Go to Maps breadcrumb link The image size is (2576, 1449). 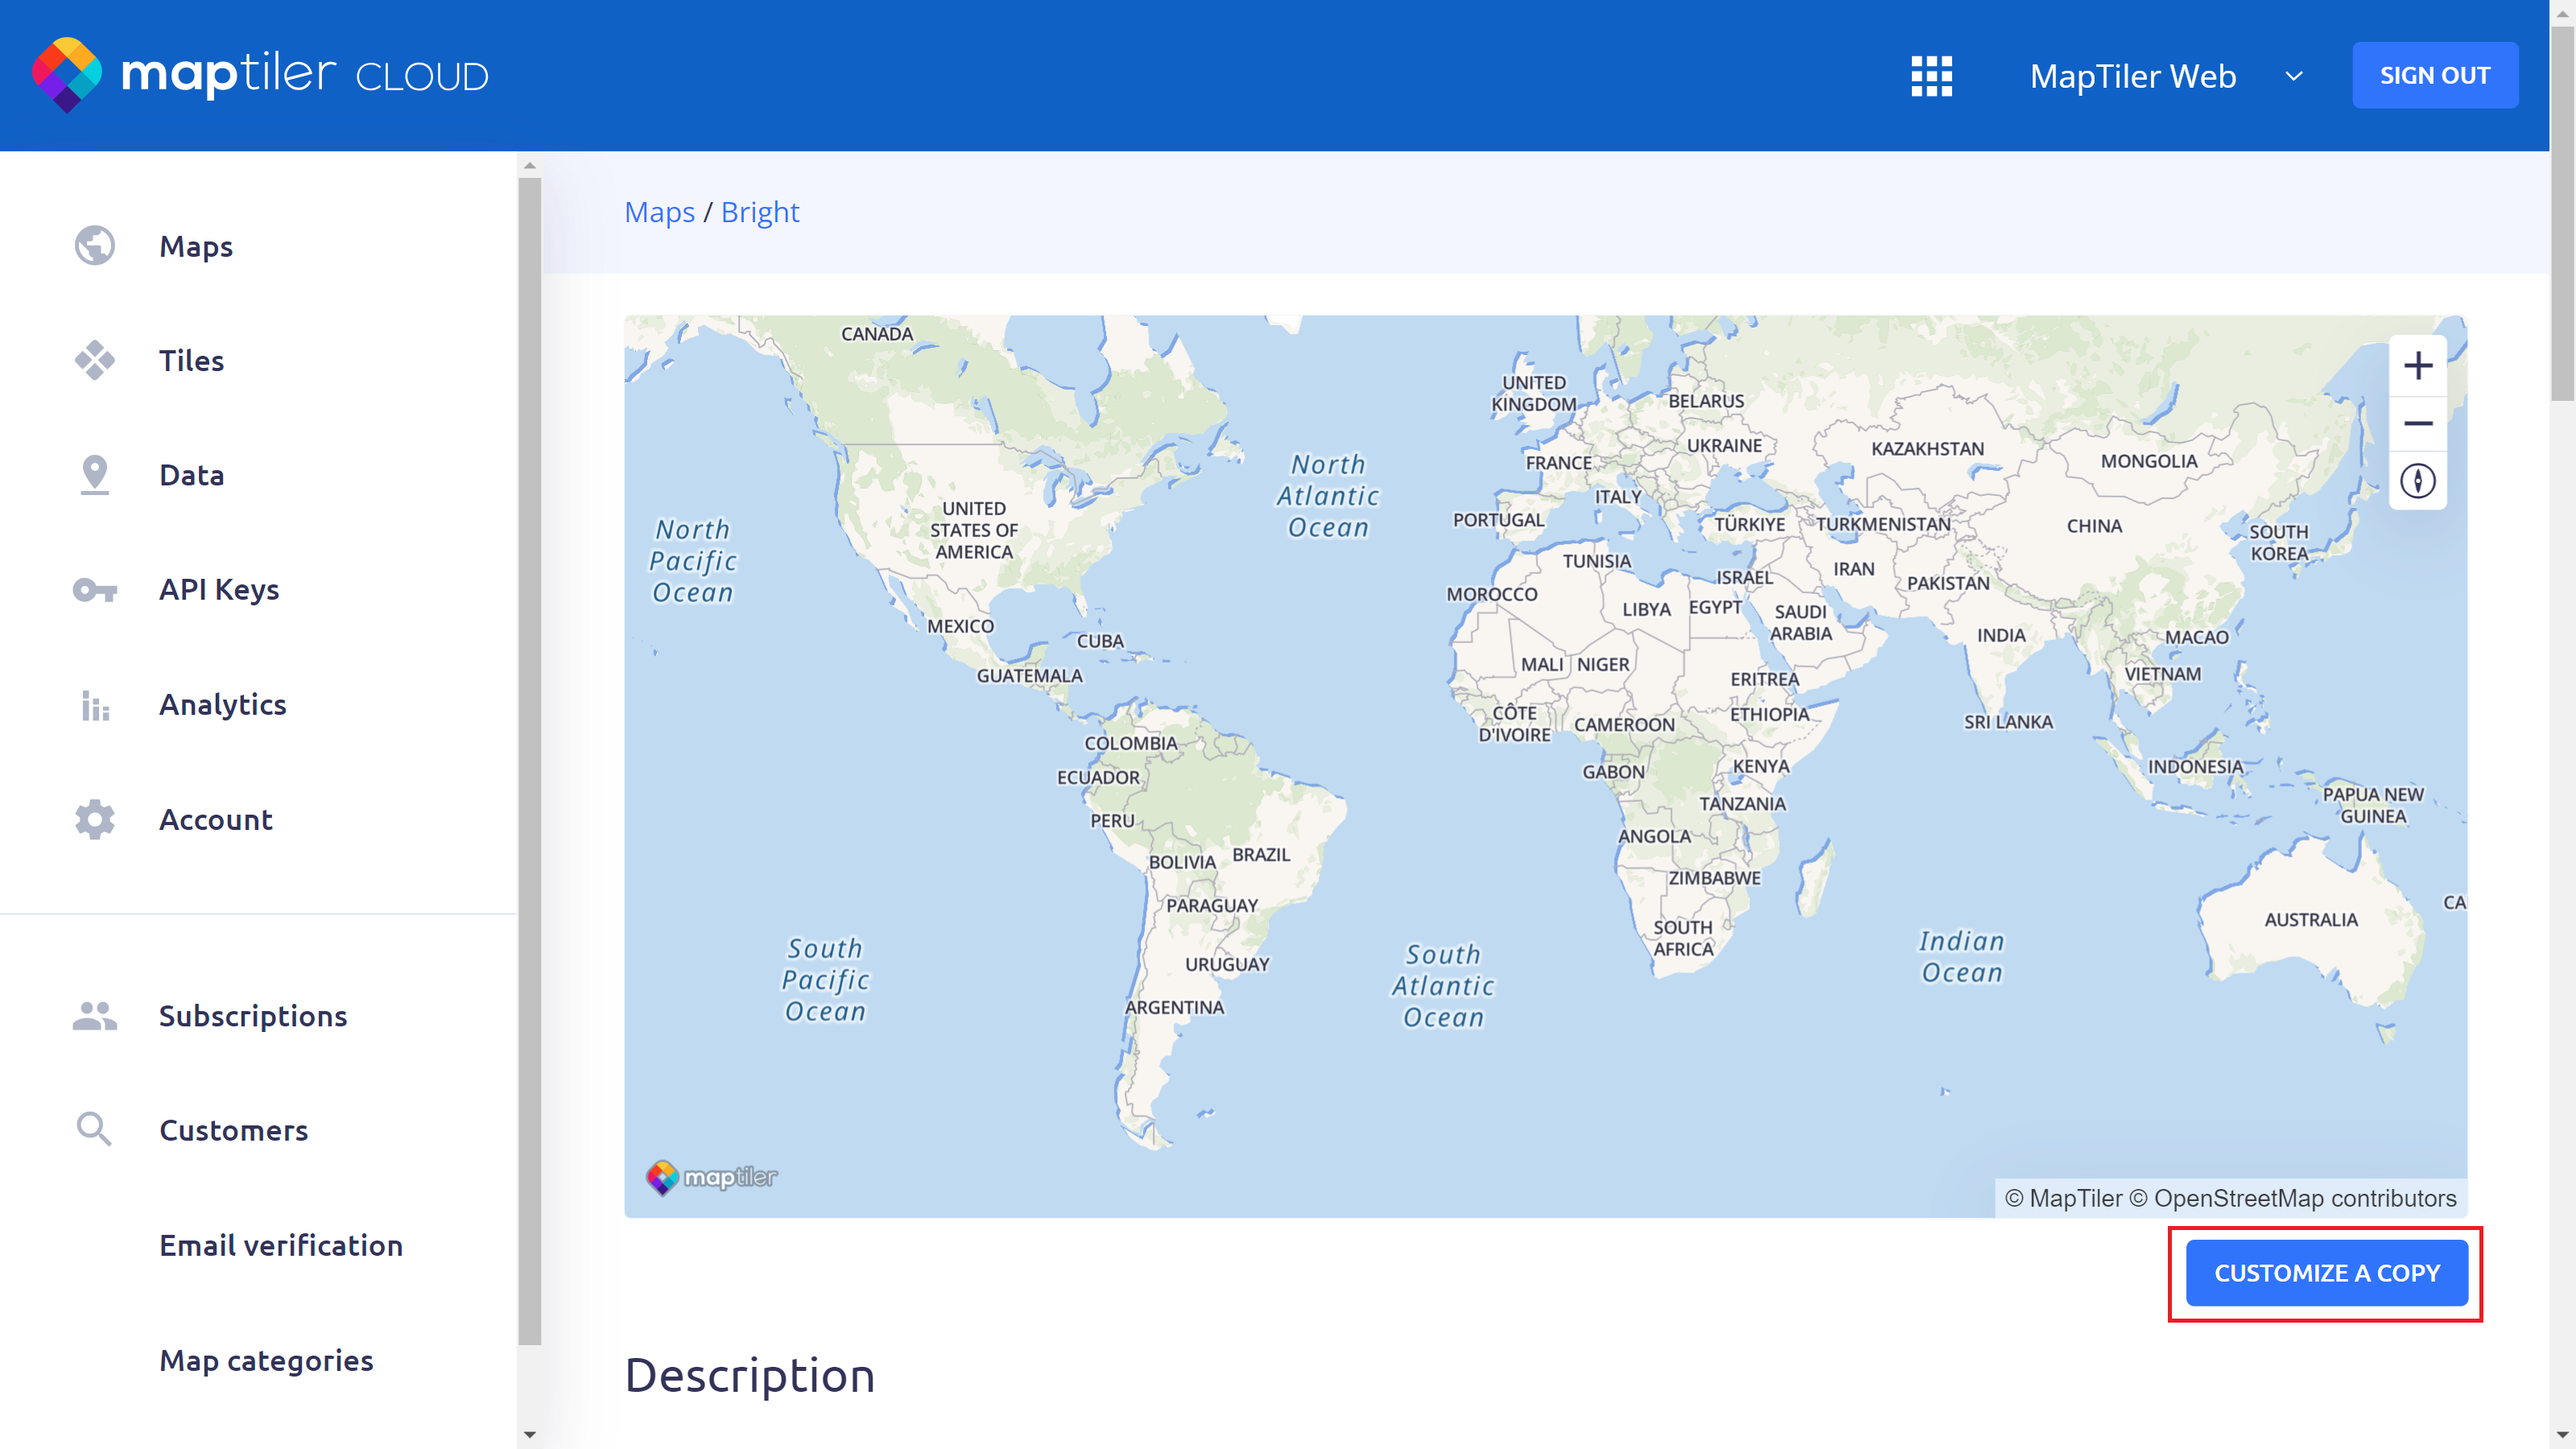click(659, 212)
